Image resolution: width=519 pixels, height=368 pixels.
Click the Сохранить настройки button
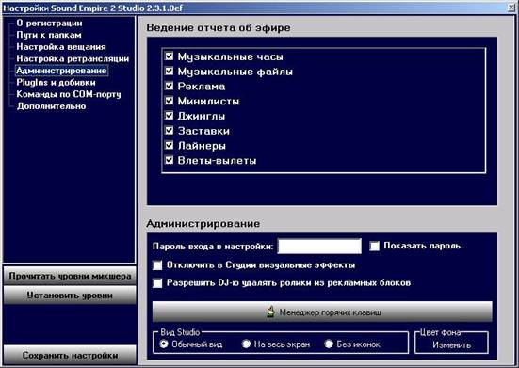point(70,355)
